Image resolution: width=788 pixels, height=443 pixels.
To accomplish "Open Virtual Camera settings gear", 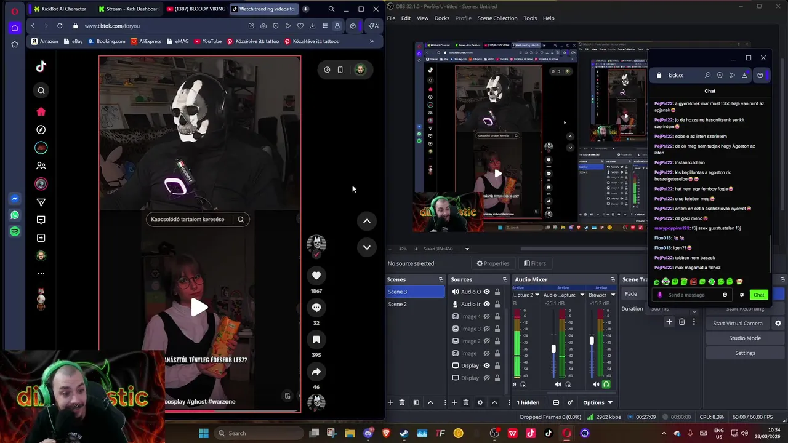I will pos(778,323).
